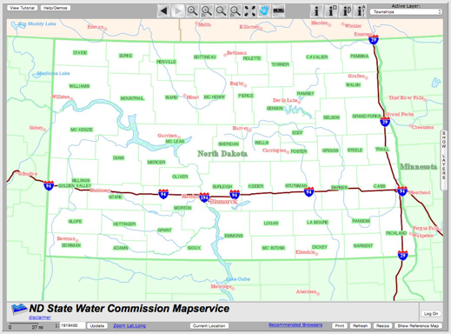Viewport: 451px width, 334px height.
Task: Choose identify by polygon tool
Action: (346, 11)
